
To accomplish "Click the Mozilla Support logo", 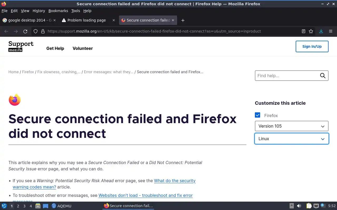I will pos(21,46).
